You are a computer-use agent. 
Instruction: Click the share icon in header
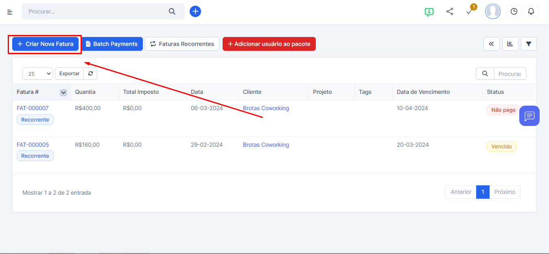pos(450,11)
